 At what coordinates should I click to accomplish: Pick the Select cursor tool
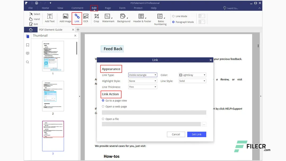(x=35, y=14)
